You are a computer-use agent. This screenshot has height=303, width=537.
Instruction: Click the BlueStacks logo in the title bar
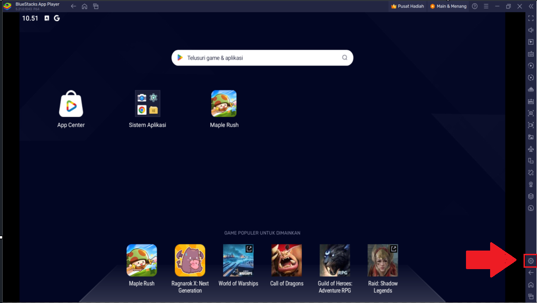coord(7,6)
